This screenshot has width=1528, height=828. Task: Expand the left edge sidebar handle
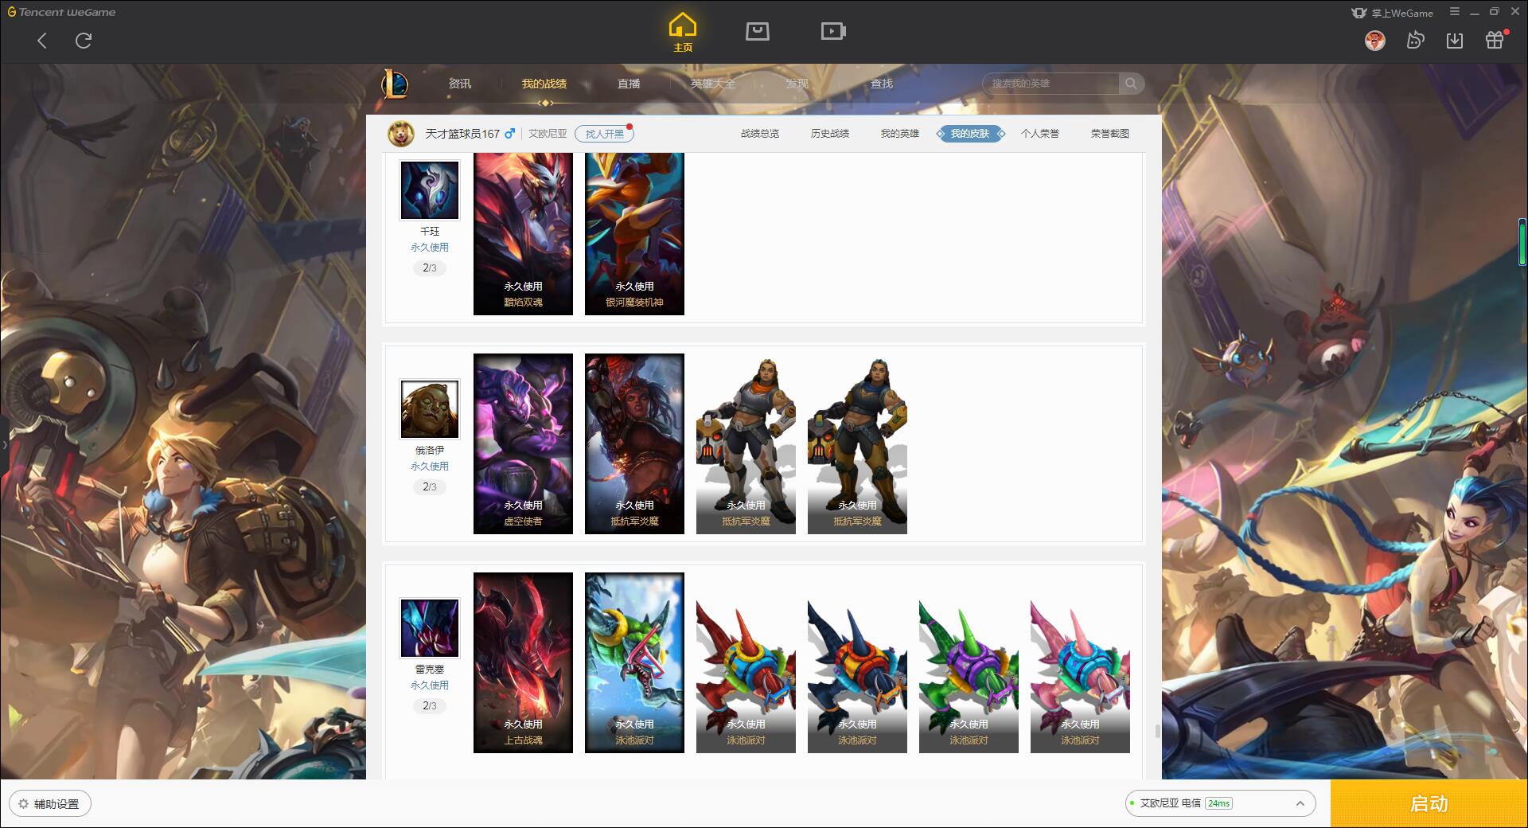click(4, 444)
